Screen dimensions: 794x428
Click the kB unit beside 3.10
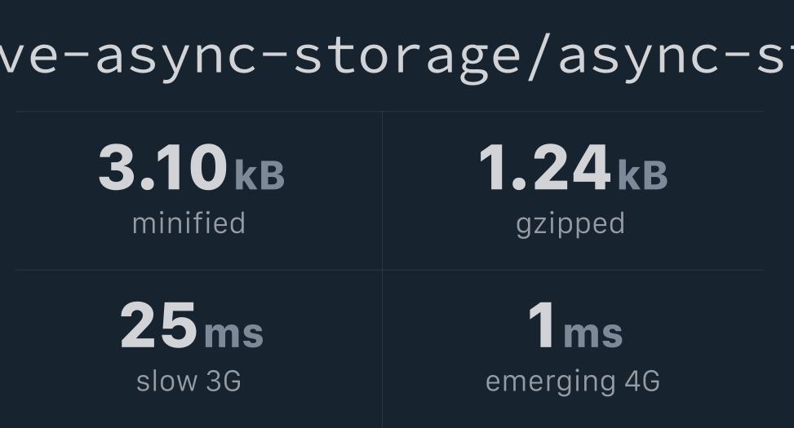(x=259, y=175)
